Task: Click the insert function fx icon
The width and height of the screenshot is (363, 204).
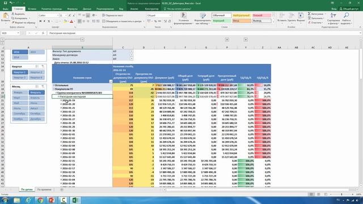Action: tap(43, 33)
